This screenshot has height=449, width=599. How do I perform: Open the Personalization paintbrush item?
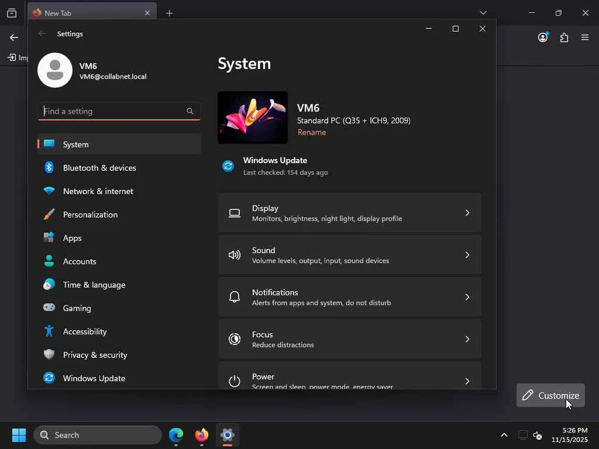click(119, 215)
